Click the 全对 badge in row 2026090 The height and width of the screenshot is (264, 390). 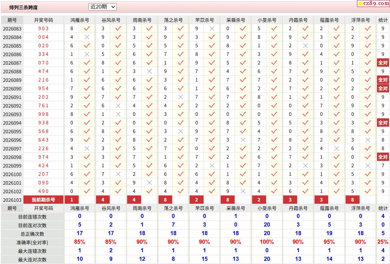click(383, 89)
